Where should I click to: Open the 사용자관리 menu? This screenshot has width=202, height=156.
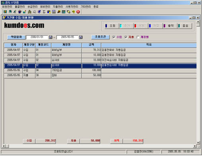pos(72,7)
